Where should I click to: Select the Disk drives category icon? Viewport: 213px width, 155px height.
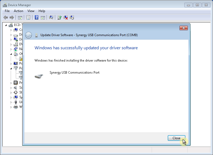pos(16,35)
